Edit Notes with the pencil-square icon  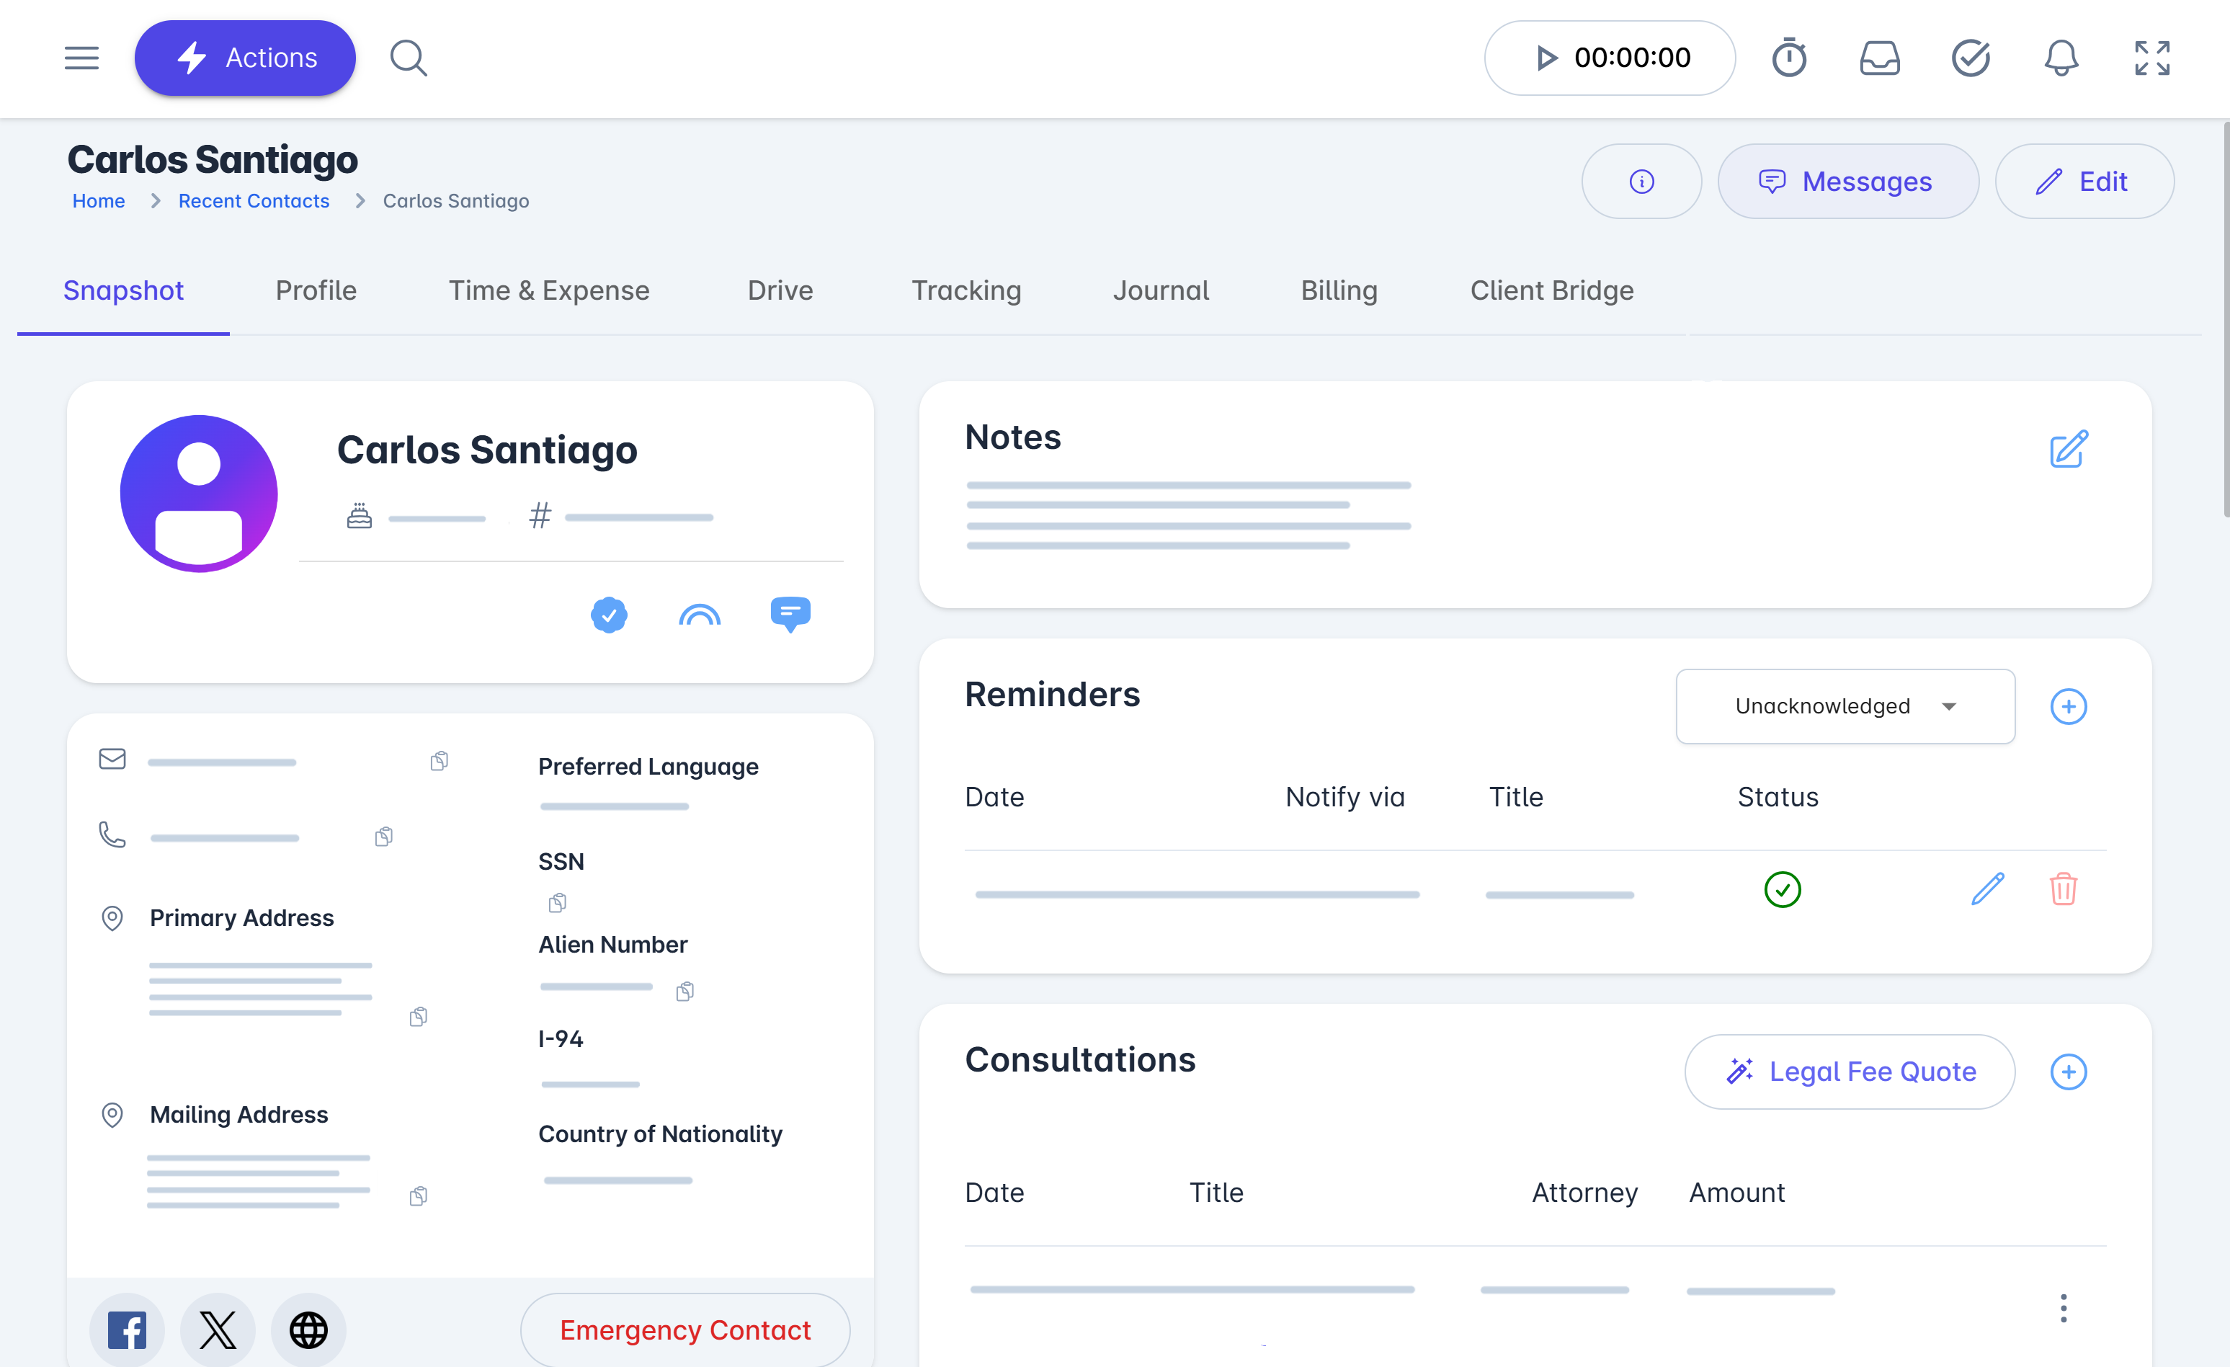point(2068,449)
